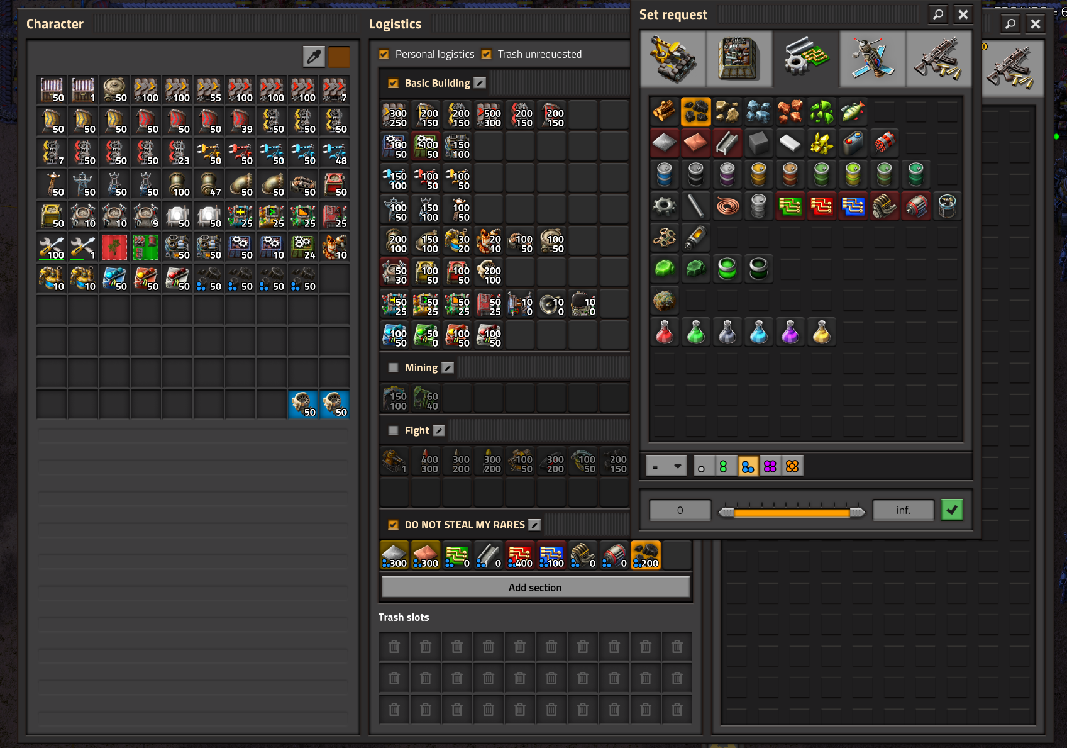Enable the Mining section checkbox
This screenshot has height=748, width=1067.
394,367
